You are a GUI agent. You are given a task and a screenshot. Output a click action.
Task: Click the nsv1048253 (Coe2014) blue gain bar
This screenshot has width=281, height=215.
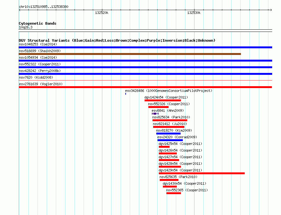pyautogui.click(x=145, y=47)
